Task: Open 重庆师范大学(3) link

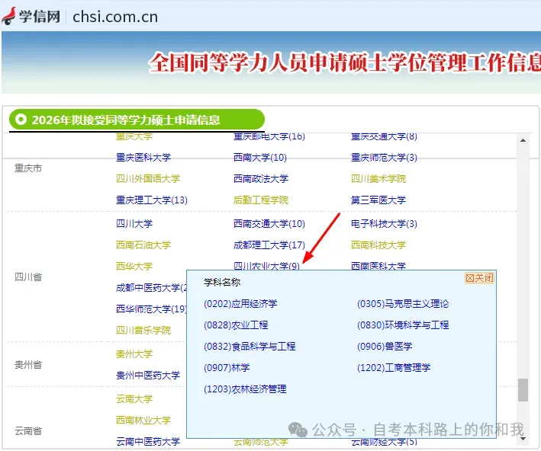Action: point(384,158)
